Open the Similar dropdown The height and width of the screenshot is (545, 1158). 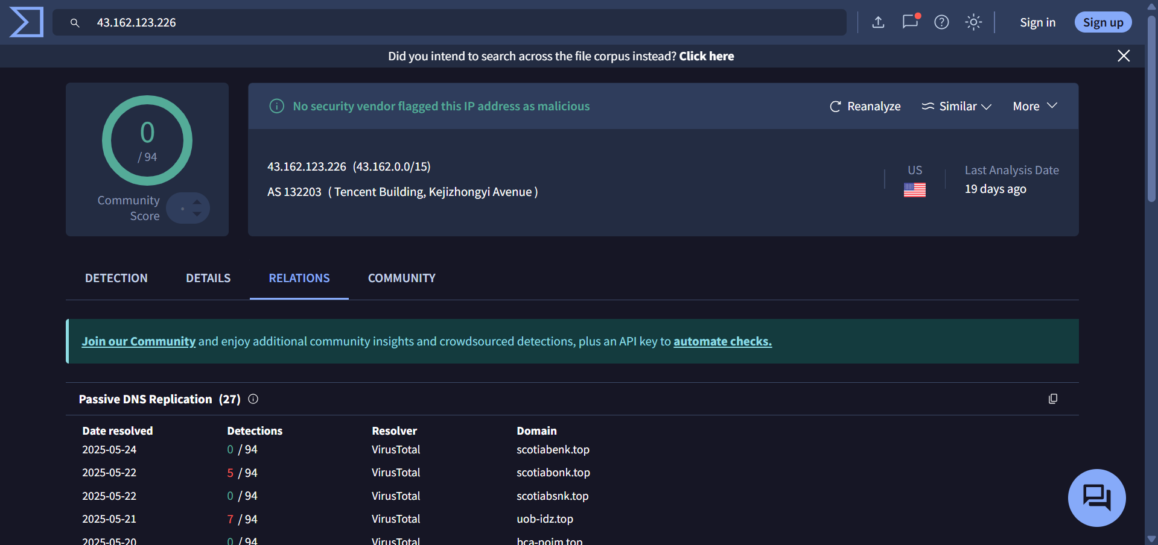956,106
